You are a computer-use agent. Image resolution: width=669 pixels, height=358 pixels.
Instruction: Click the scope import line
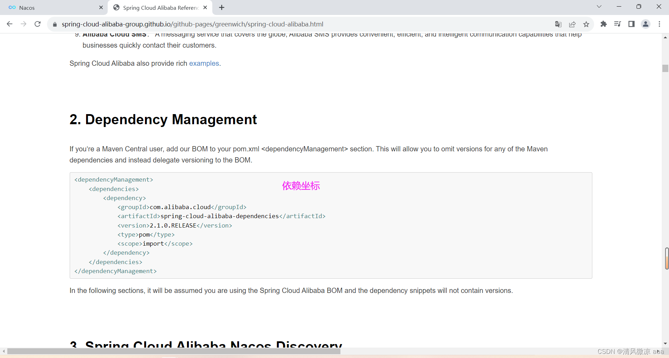[x=155, y=244]
